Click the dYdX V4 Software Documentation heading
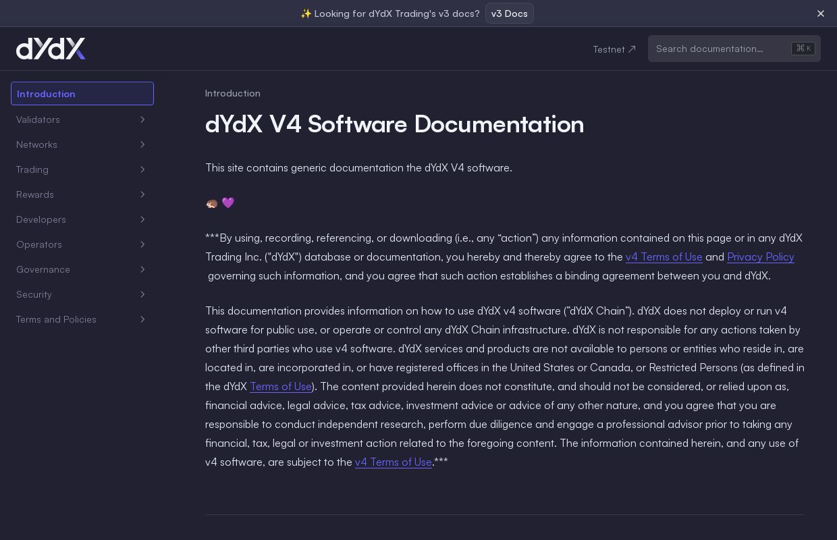 [x=395, y=124]
